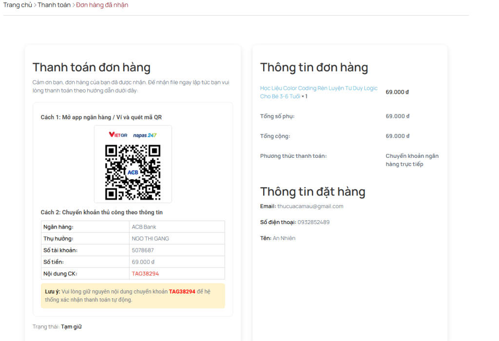This screenshot has height=341, width=499.
Task: Click the account number 5078687
Action: 143,250
